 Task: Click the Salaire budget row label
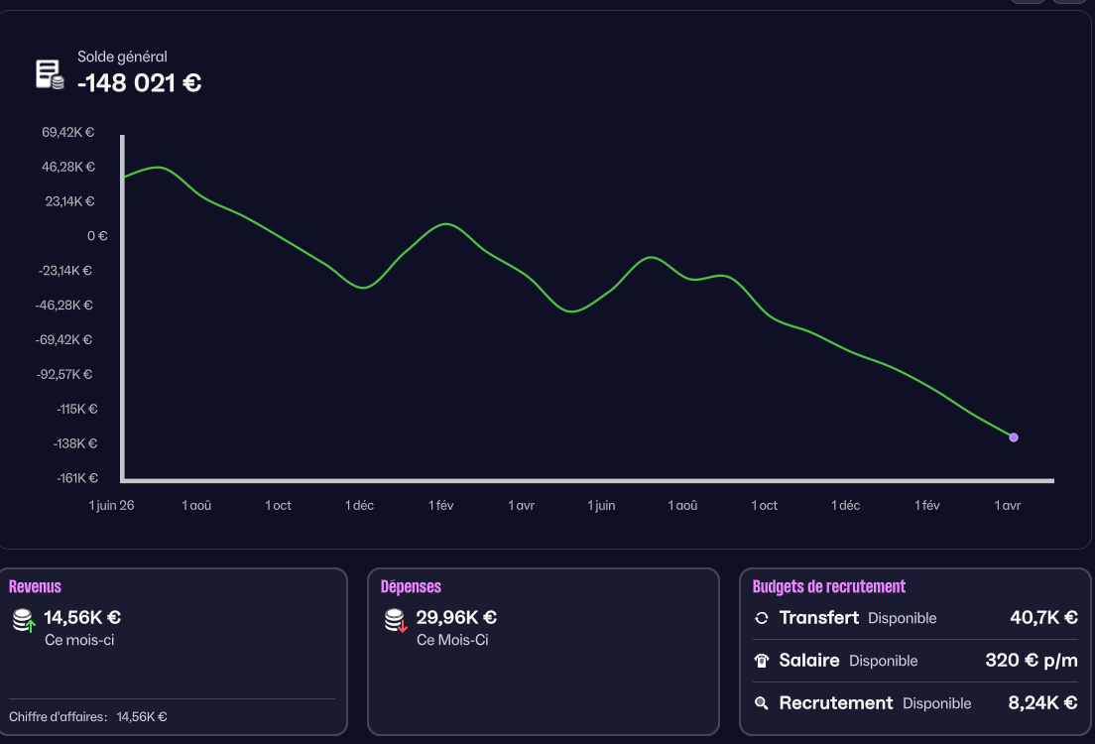[808, 660]
